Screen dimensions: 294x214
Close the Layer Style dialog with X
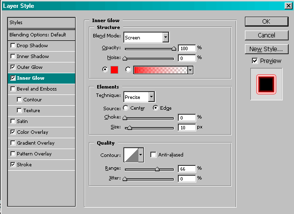point(289,6)
